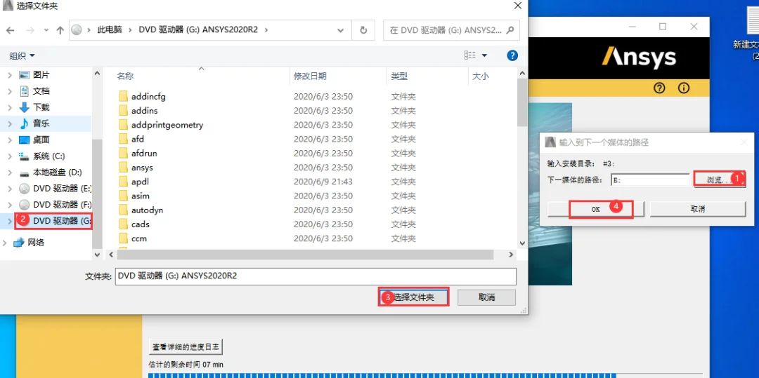Click the file list horizontal scrollbar
The image size is (759, 378).
[x=304, y=255]
